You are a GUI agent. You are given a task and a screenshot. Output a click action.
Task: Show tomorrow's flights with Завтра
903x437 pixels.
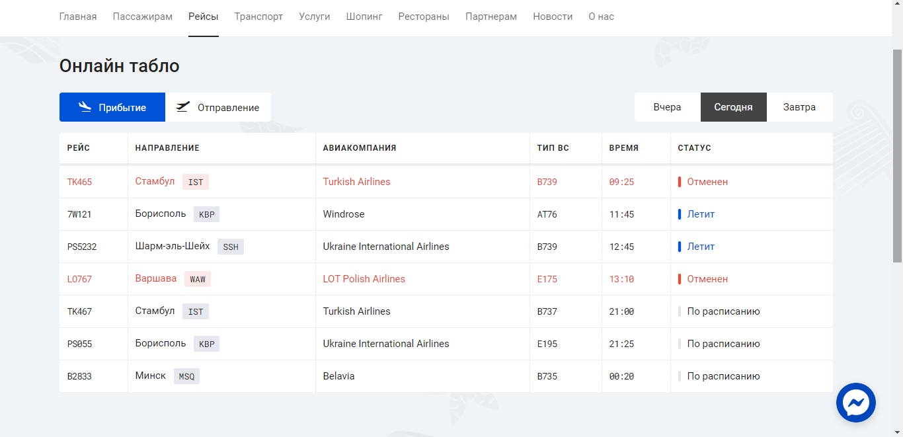pos(800,107)
